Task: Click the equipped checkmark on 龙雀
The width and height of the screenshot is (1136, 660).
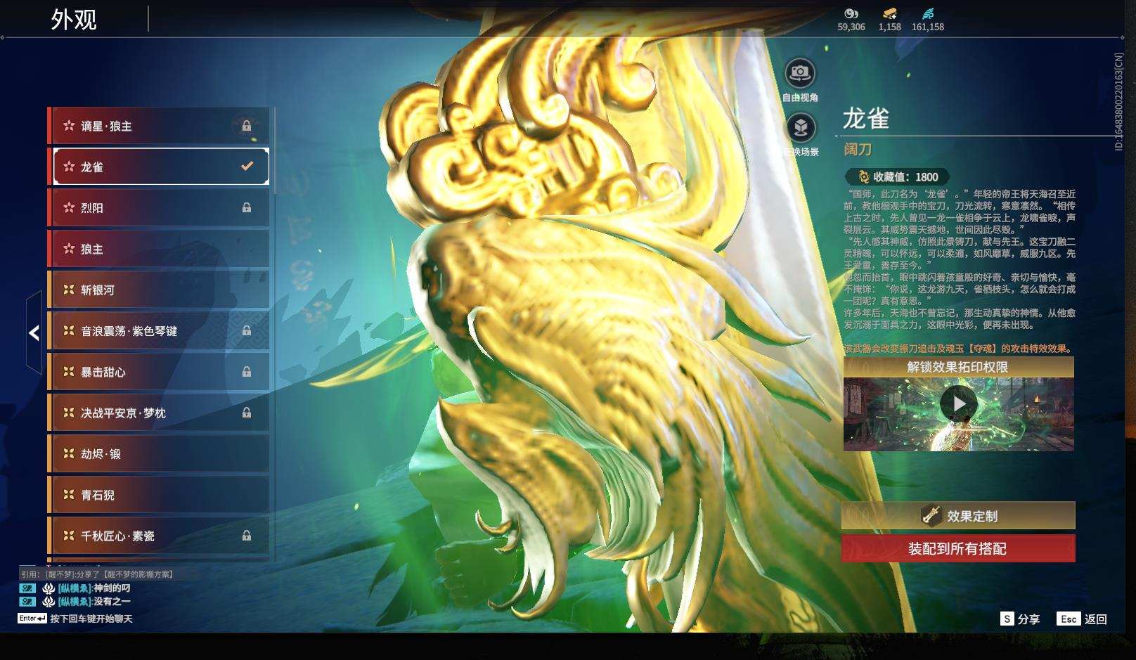Action: click(x=247, y=167)
